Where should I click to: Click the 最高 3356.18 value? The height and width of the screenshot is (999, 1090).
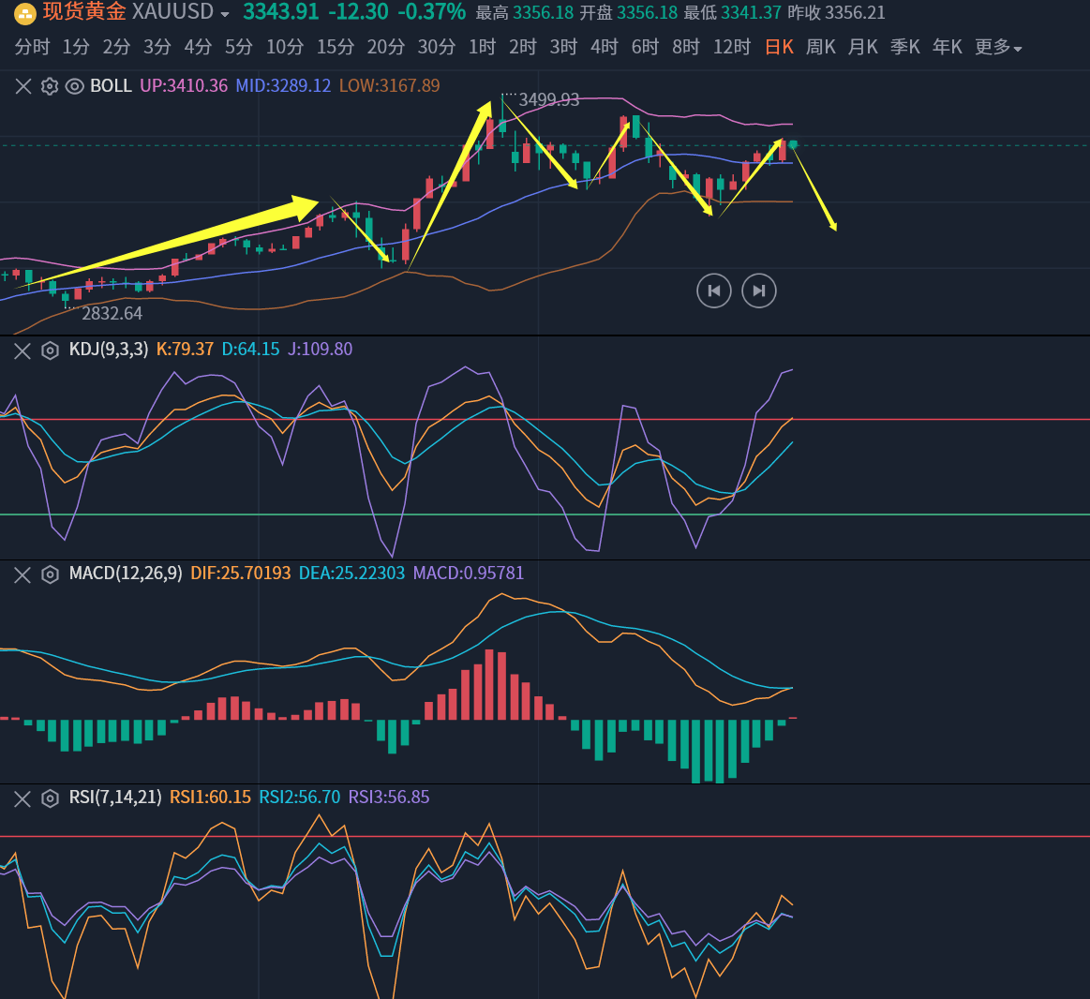525,12
